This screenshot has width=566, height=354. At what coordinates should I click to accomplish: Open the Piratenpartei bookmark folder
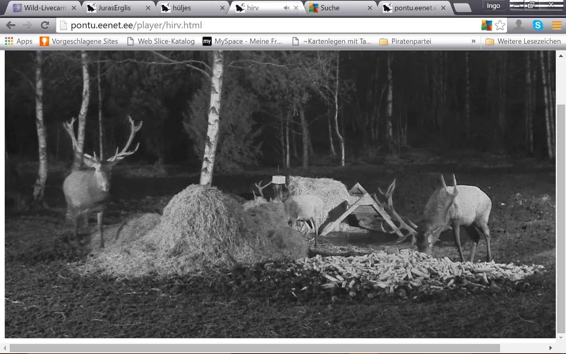pyautogui.click(x=405, y=41)
